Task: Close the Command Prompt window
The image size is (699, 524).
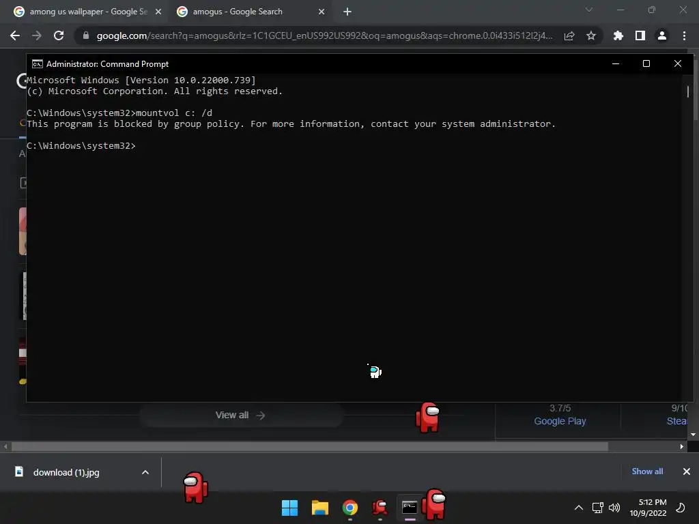Action: (x=678, y=63)
